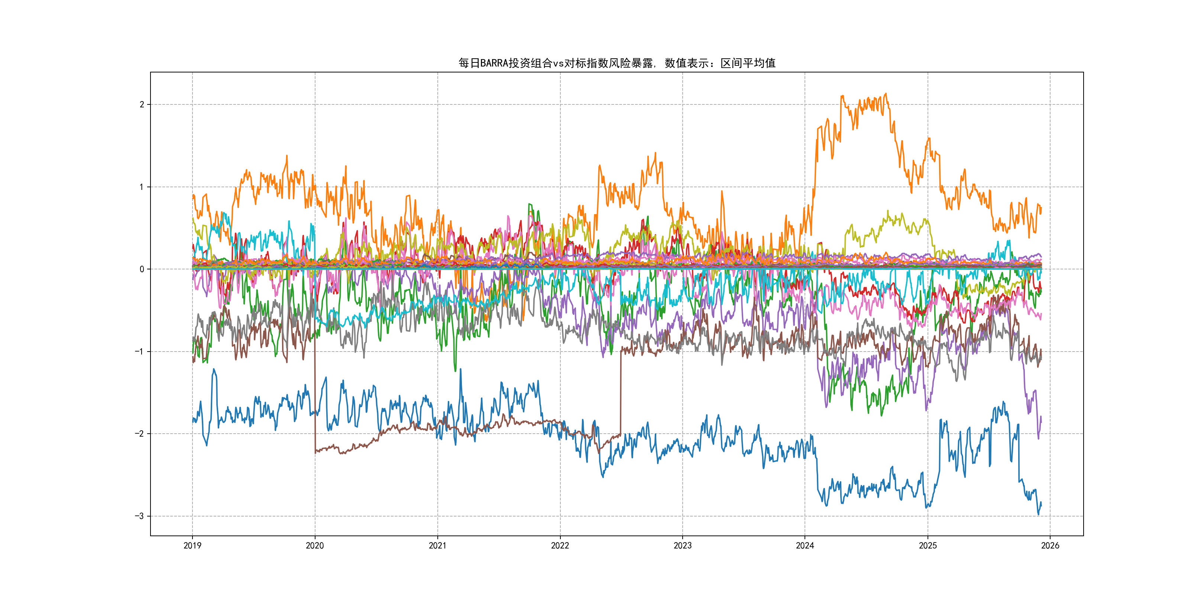Click the y-axis label −3

coord(139,516)
